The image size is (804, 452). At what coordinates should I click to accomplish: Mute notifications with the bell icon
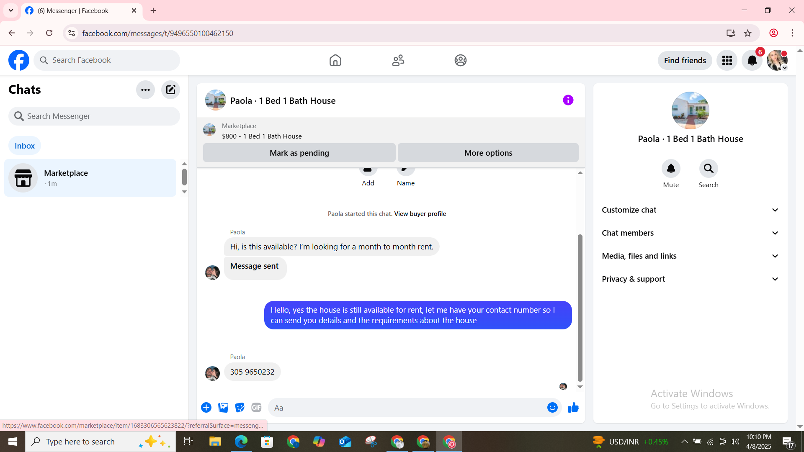[670, 169]
